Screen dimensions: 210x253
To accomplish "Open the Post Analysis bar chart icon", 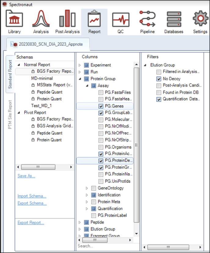I will pos(67,18).
